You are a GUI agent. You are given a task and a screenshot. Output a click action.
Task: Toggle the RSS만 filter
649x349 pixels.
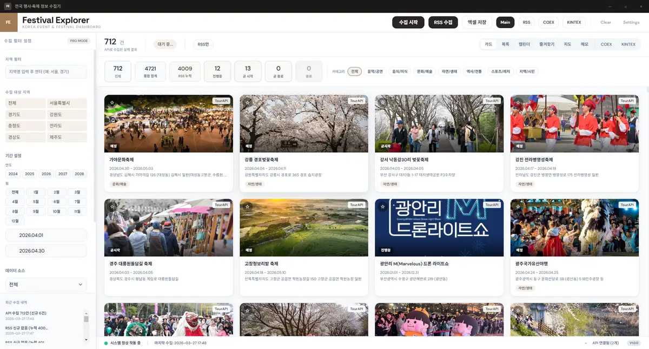[203, 44]
